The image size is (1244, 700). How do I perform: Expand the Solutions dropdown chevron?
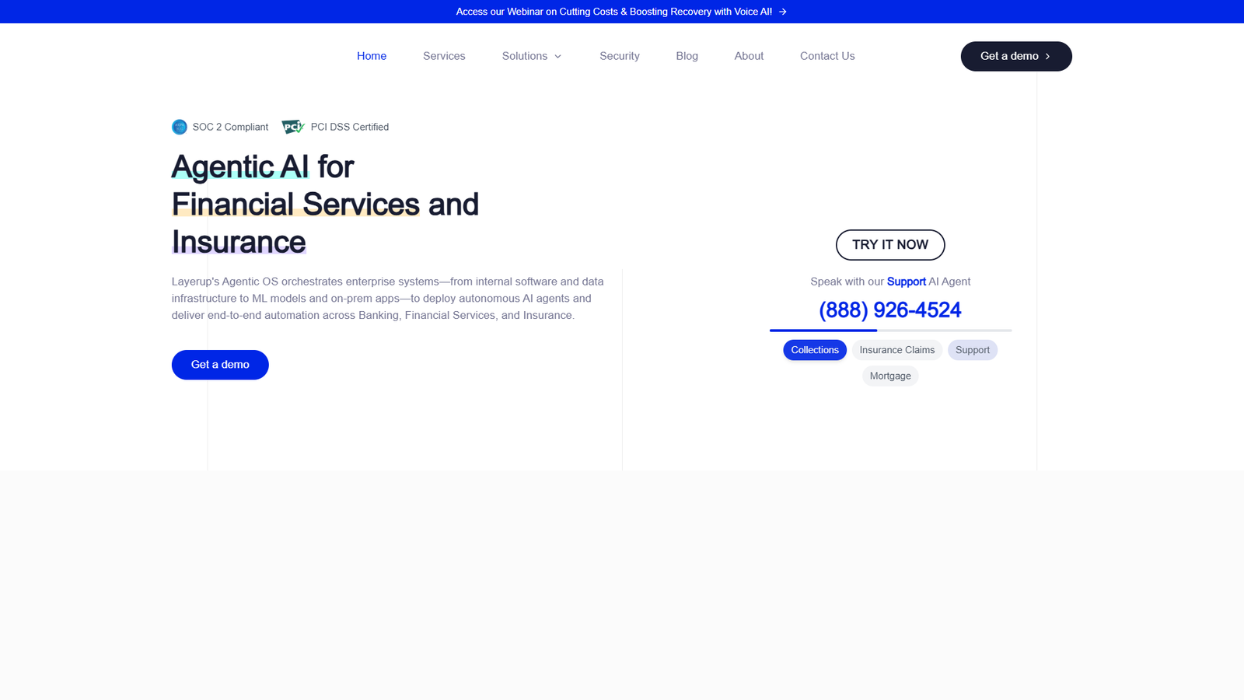click(x=557, y=56)
